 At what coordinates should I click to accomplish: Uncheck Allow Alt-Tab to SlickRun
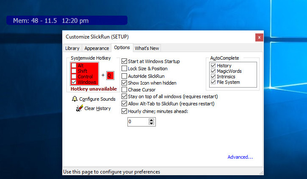124,104
